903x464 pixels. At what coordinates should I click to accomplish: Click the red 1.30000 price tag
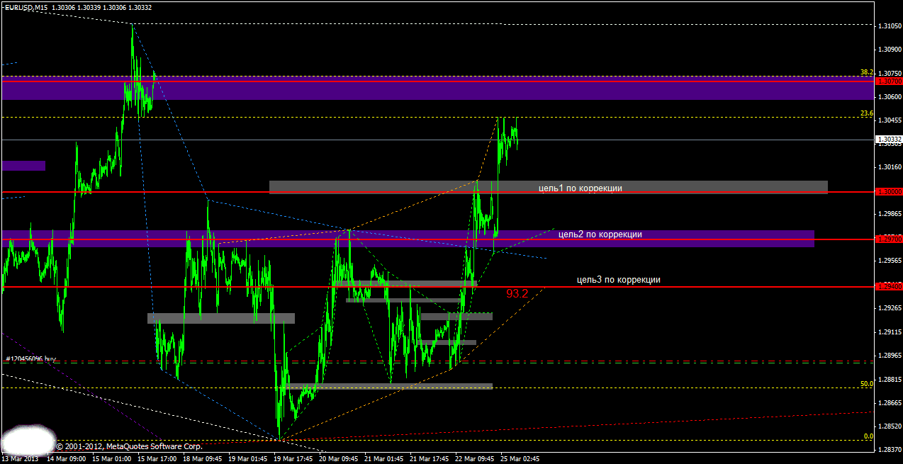pos(890,192)
